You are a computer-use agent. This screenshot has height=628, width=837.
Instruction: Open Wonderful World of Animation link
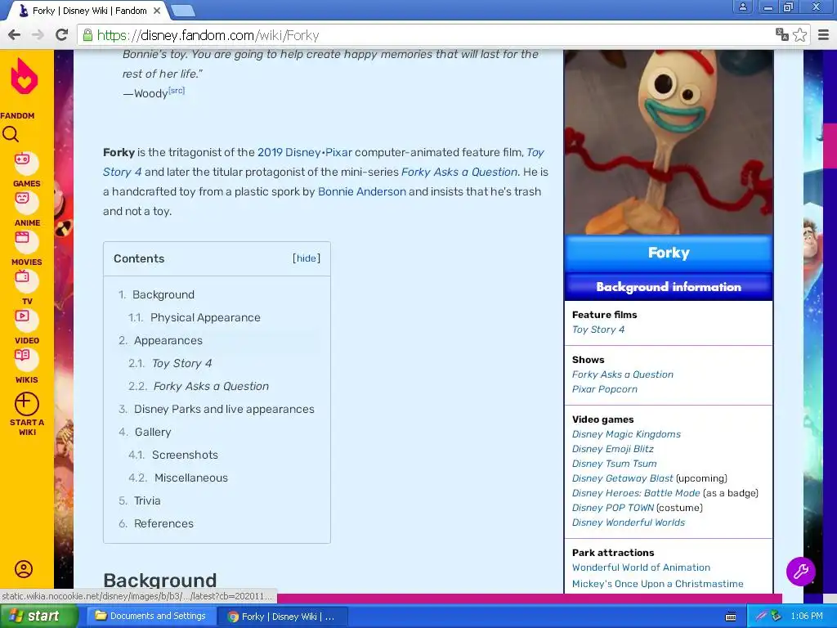(x=641, y=567)
